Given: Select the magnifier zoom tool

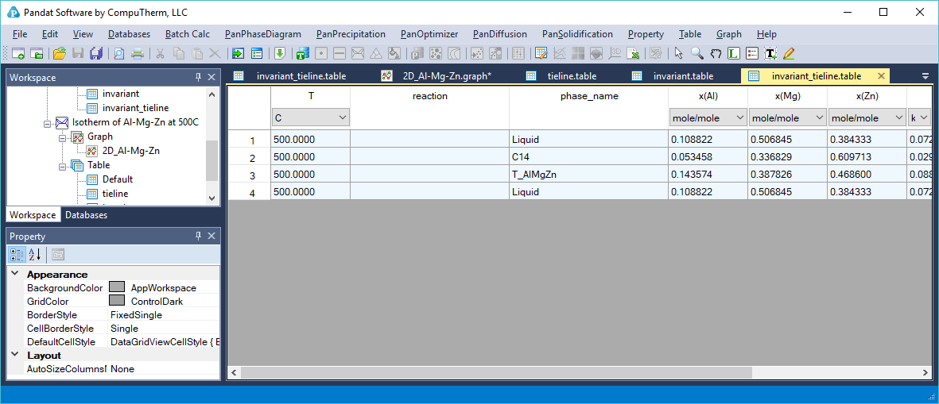Looking at the screenshot, I should (696, 53).
